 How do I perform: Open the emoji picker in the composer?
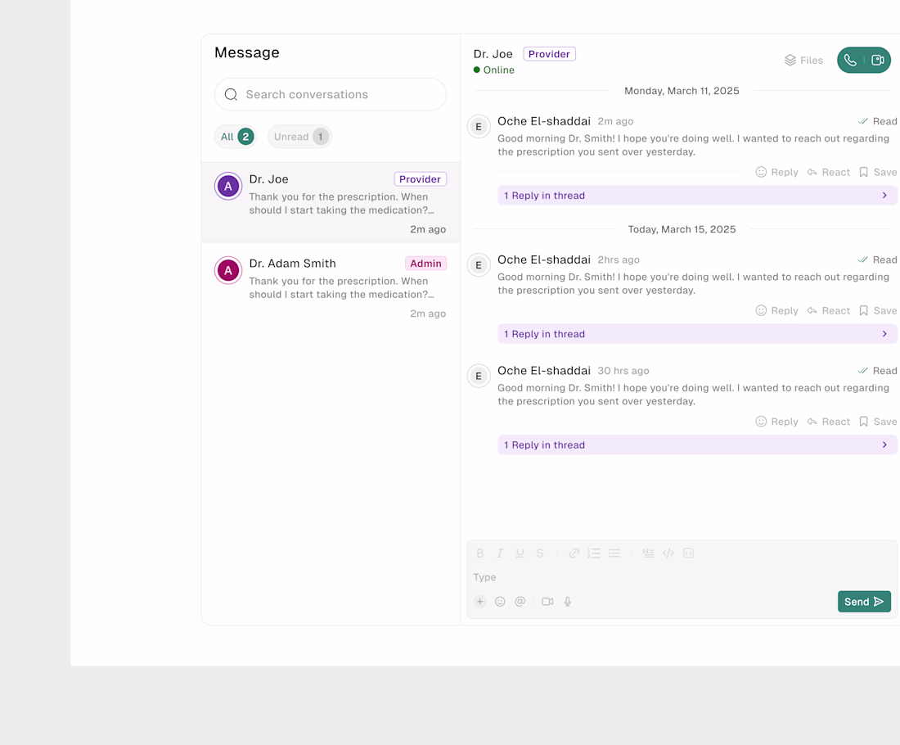point(500,602)
